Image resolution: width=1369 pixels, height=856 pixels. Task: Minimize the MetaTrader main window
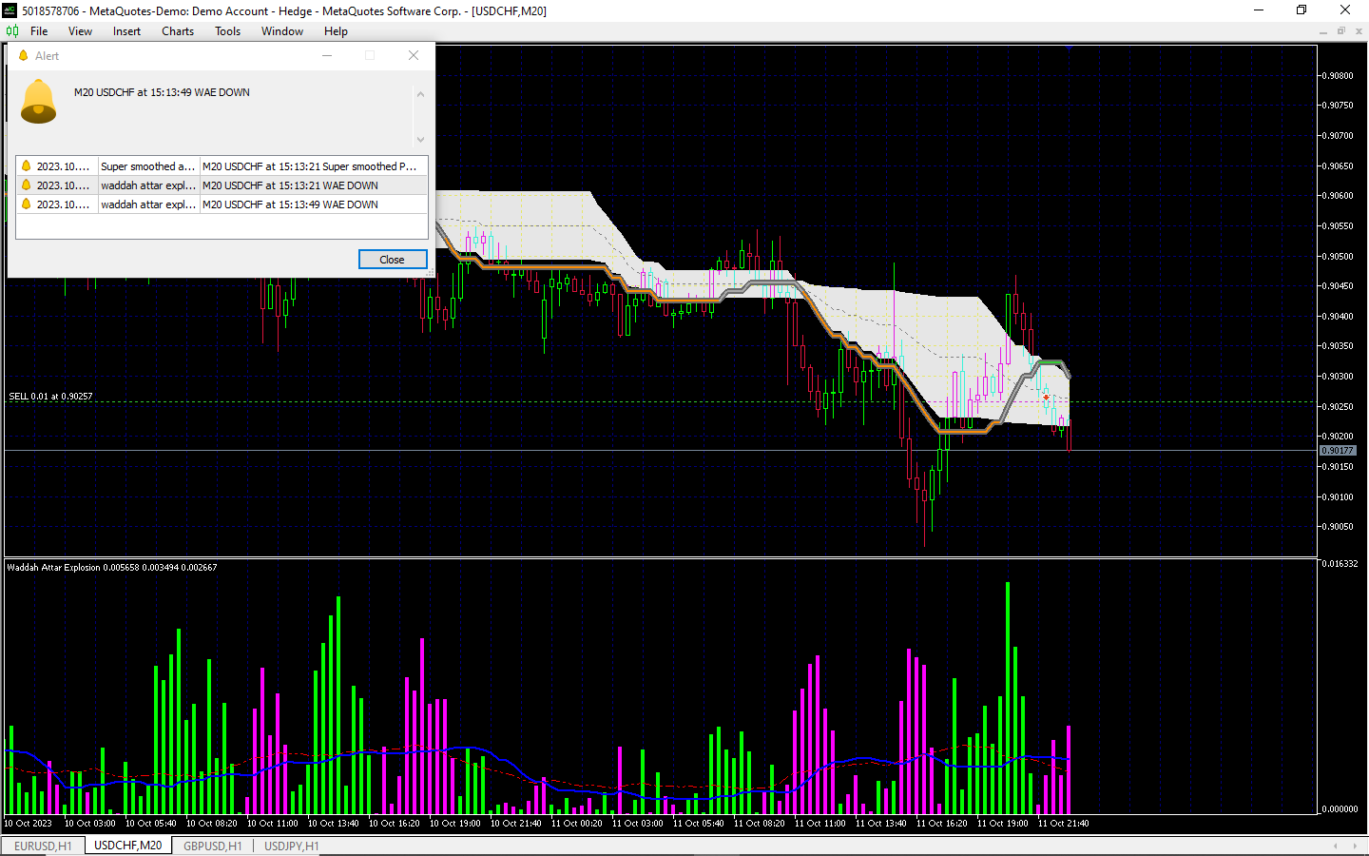pyautogui.click(x=1259, y=10)
